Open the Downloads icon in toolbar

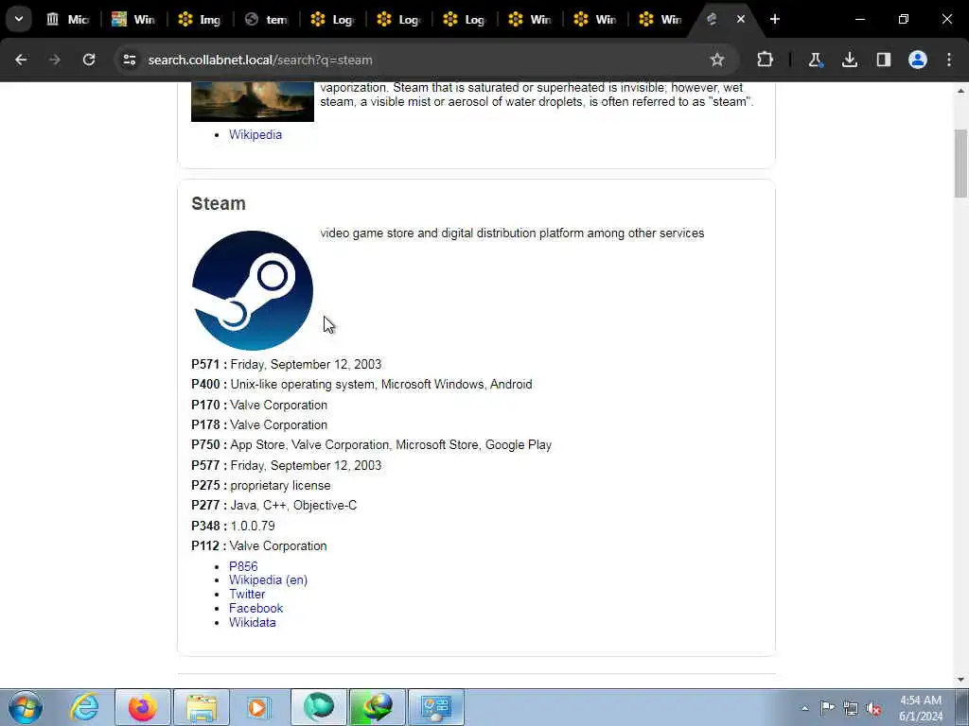[850, 60]
